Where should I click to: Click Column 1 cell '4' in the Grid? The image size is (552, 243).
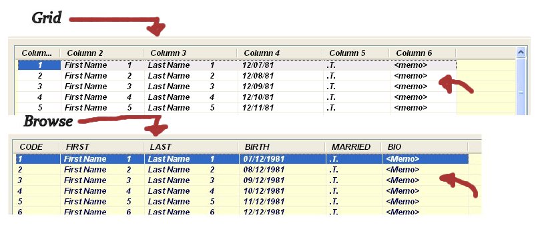pos(39,97)
